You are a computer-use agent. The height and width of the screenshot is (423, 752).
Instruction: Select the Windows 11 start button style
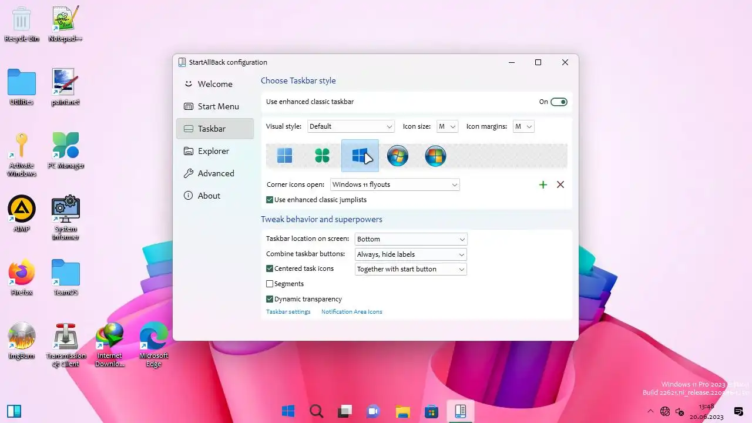click(285, 156)
